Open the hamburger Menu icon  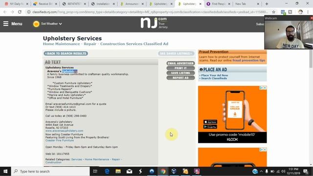coord(6,23)
